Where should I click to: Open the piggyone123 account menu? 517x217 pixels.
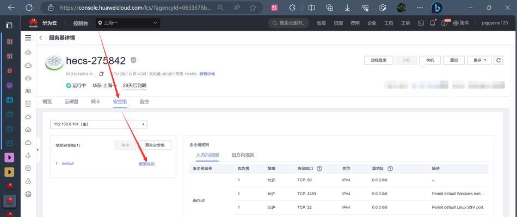[495, 23]
